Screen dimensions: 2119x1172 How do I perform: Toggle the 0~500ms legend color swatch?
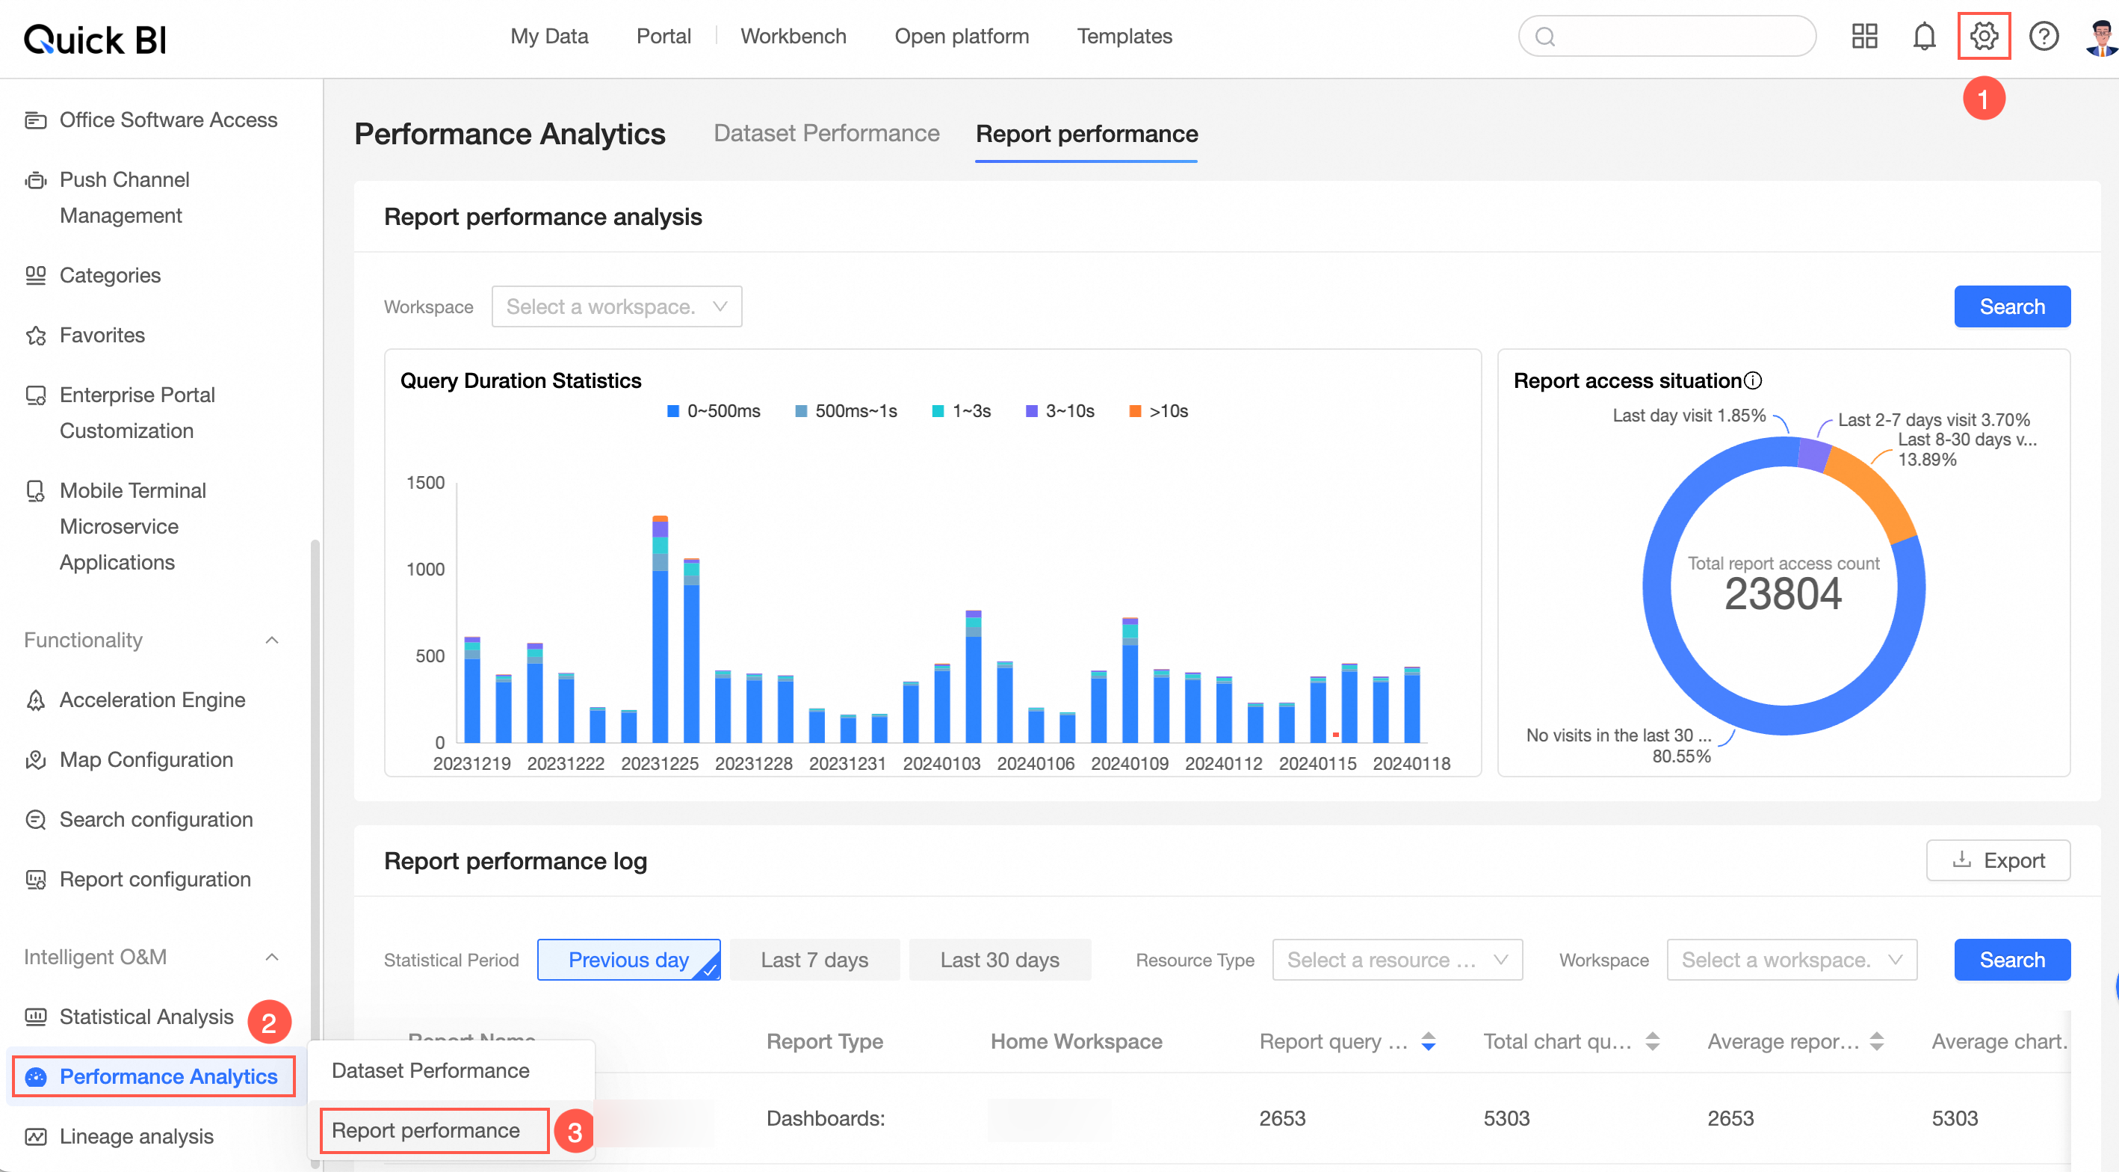(673, 410)
